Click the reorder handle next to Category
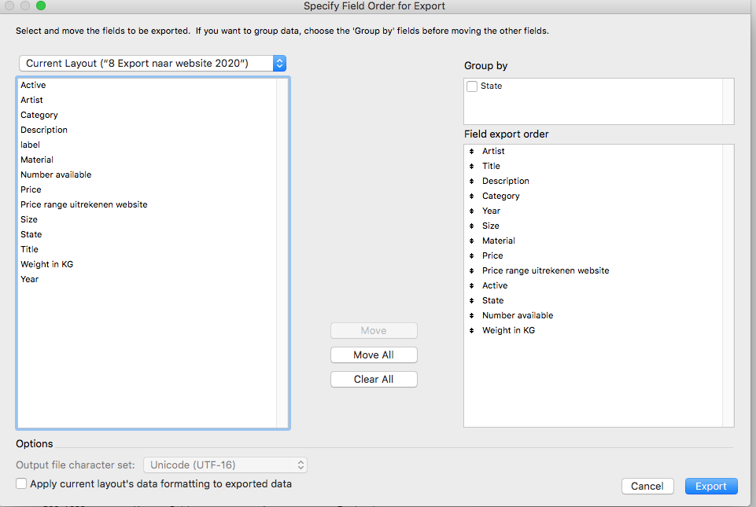 coord(472,196)
